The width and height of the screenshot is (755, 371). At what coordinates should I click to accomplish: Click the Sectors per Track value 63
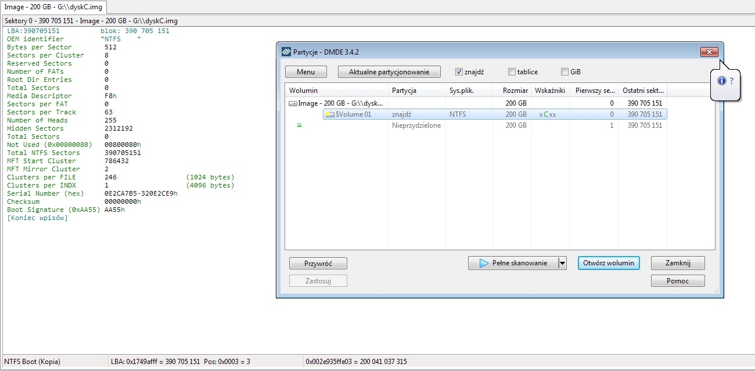click(x=109, y=112)
